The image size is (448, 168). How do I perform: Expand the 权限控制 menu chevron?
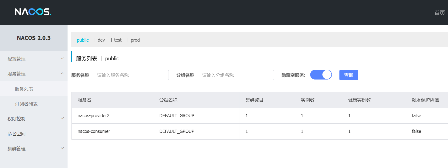click(62, 118)
